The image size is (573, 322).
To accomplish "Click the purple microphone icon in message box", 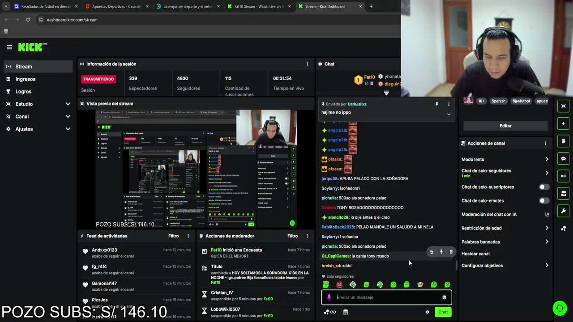I will (x=329, y=297).
